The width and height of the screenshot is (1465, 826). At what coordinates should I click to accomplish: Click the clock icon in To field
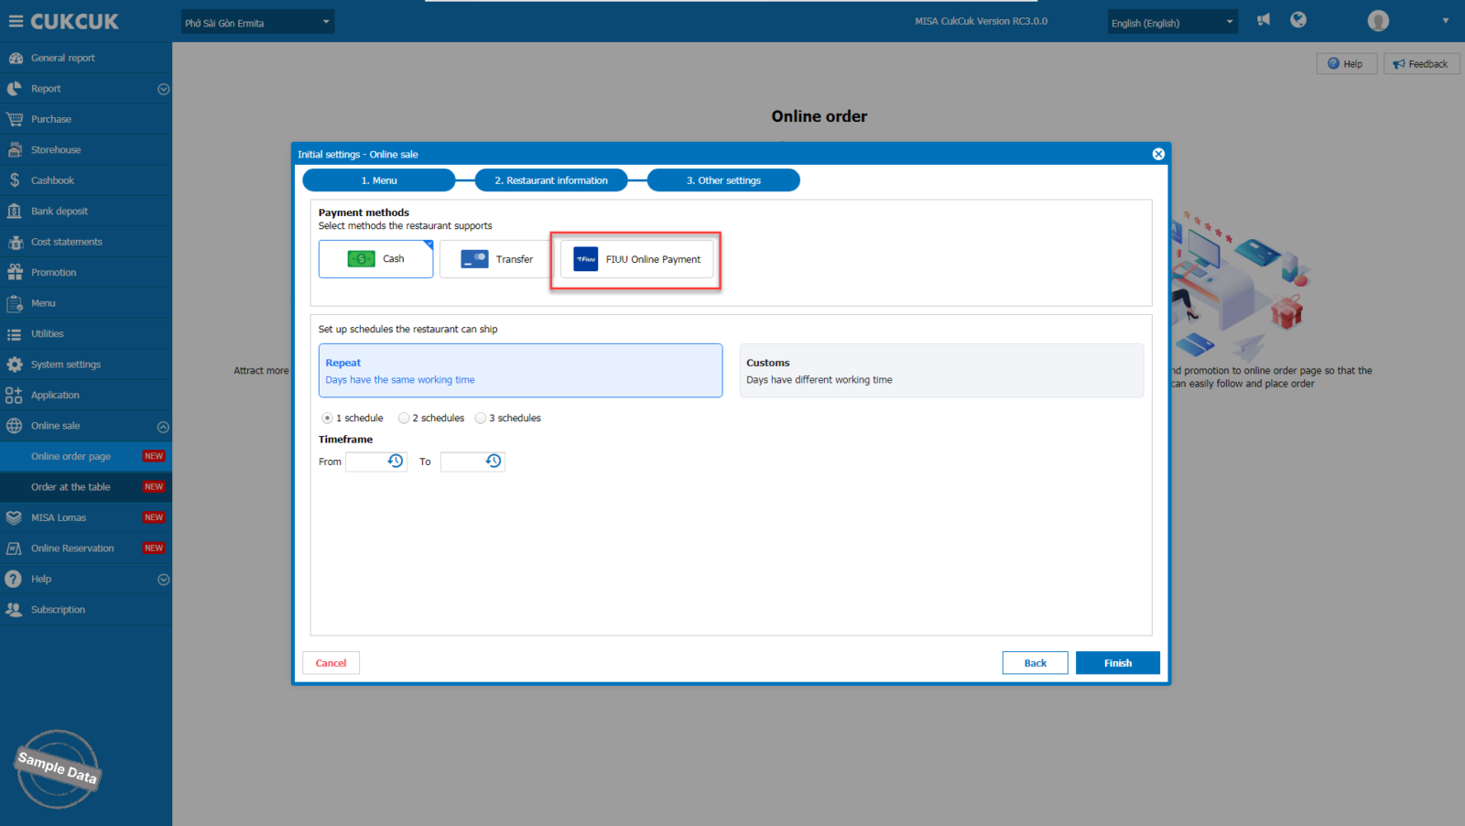pyautogui.click(x=494, y=462)
